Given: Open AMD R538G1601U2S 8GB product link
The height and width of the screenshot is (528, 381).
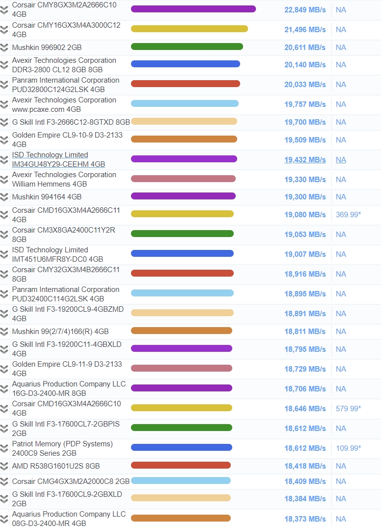Looking at the screenshot, I should point(56,466).
